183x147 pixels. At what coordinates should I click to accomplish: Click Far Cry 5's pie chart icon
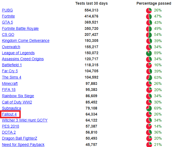click(x=149, y=71)
